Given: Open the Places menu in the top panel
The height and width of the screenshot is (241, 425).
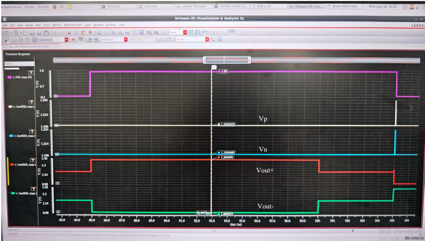Looking at the screenshot, I should (29, 7).
